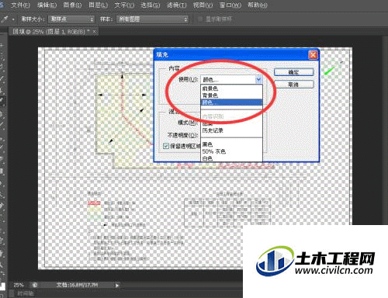This screenshot has width=388, height=298.
Task: Click the status bar icon beside 25%
Action: click(x=35, y=285)
